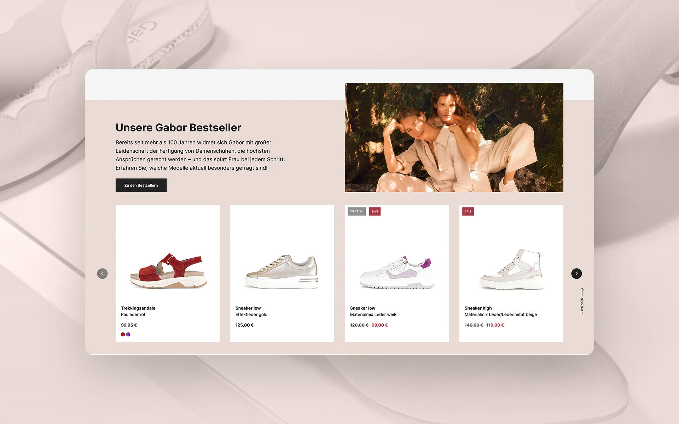Click the next carousel arrow

tap(576, 273)
